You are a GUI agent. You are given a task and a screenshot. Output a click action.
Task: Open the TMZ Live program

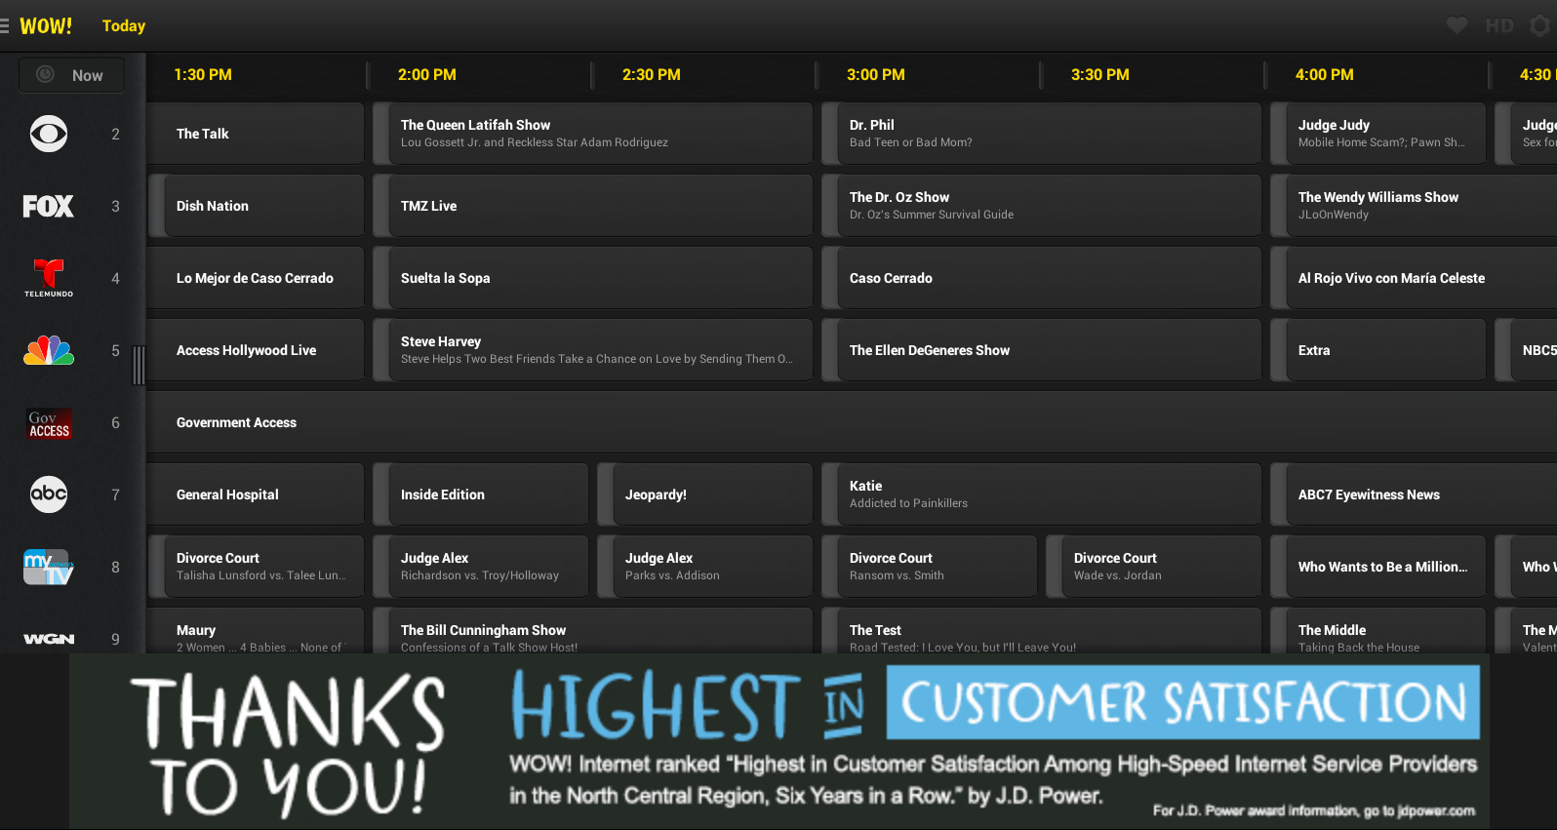point(593,206)
